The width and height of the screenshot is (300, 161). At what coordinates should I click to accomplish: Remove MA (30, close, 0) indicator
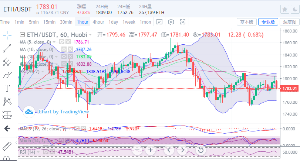pyautogui.click(x=70, y=56)
